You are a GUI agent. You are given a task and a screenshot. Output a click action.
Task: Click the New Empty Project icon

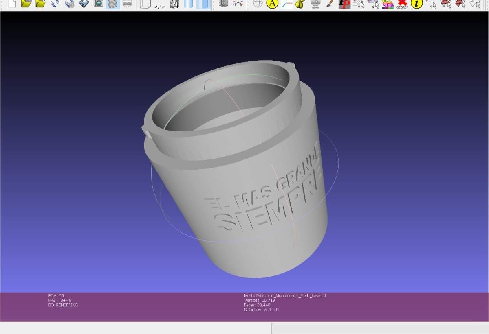coord(11,4)
